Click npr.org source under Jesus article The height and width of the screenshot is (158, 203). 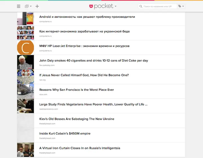point(42,80)
